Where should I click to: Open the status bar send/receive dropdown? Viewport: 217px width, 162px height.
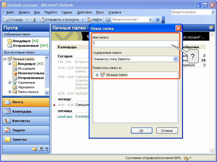coord(191,158)
